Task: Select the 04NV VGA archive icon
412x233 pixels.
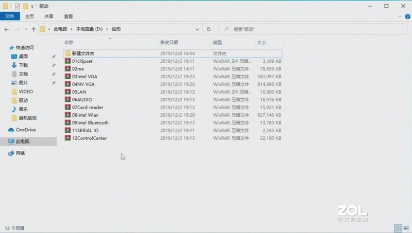Action: (68, 84)
